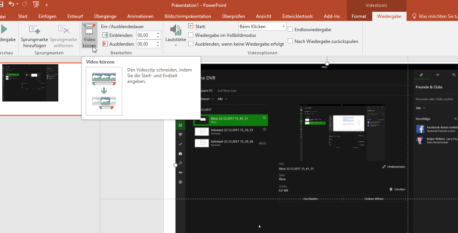Click the Lautstärke speaker icon
The width and height of the screenshot is (458, 233).
point(176,30)
